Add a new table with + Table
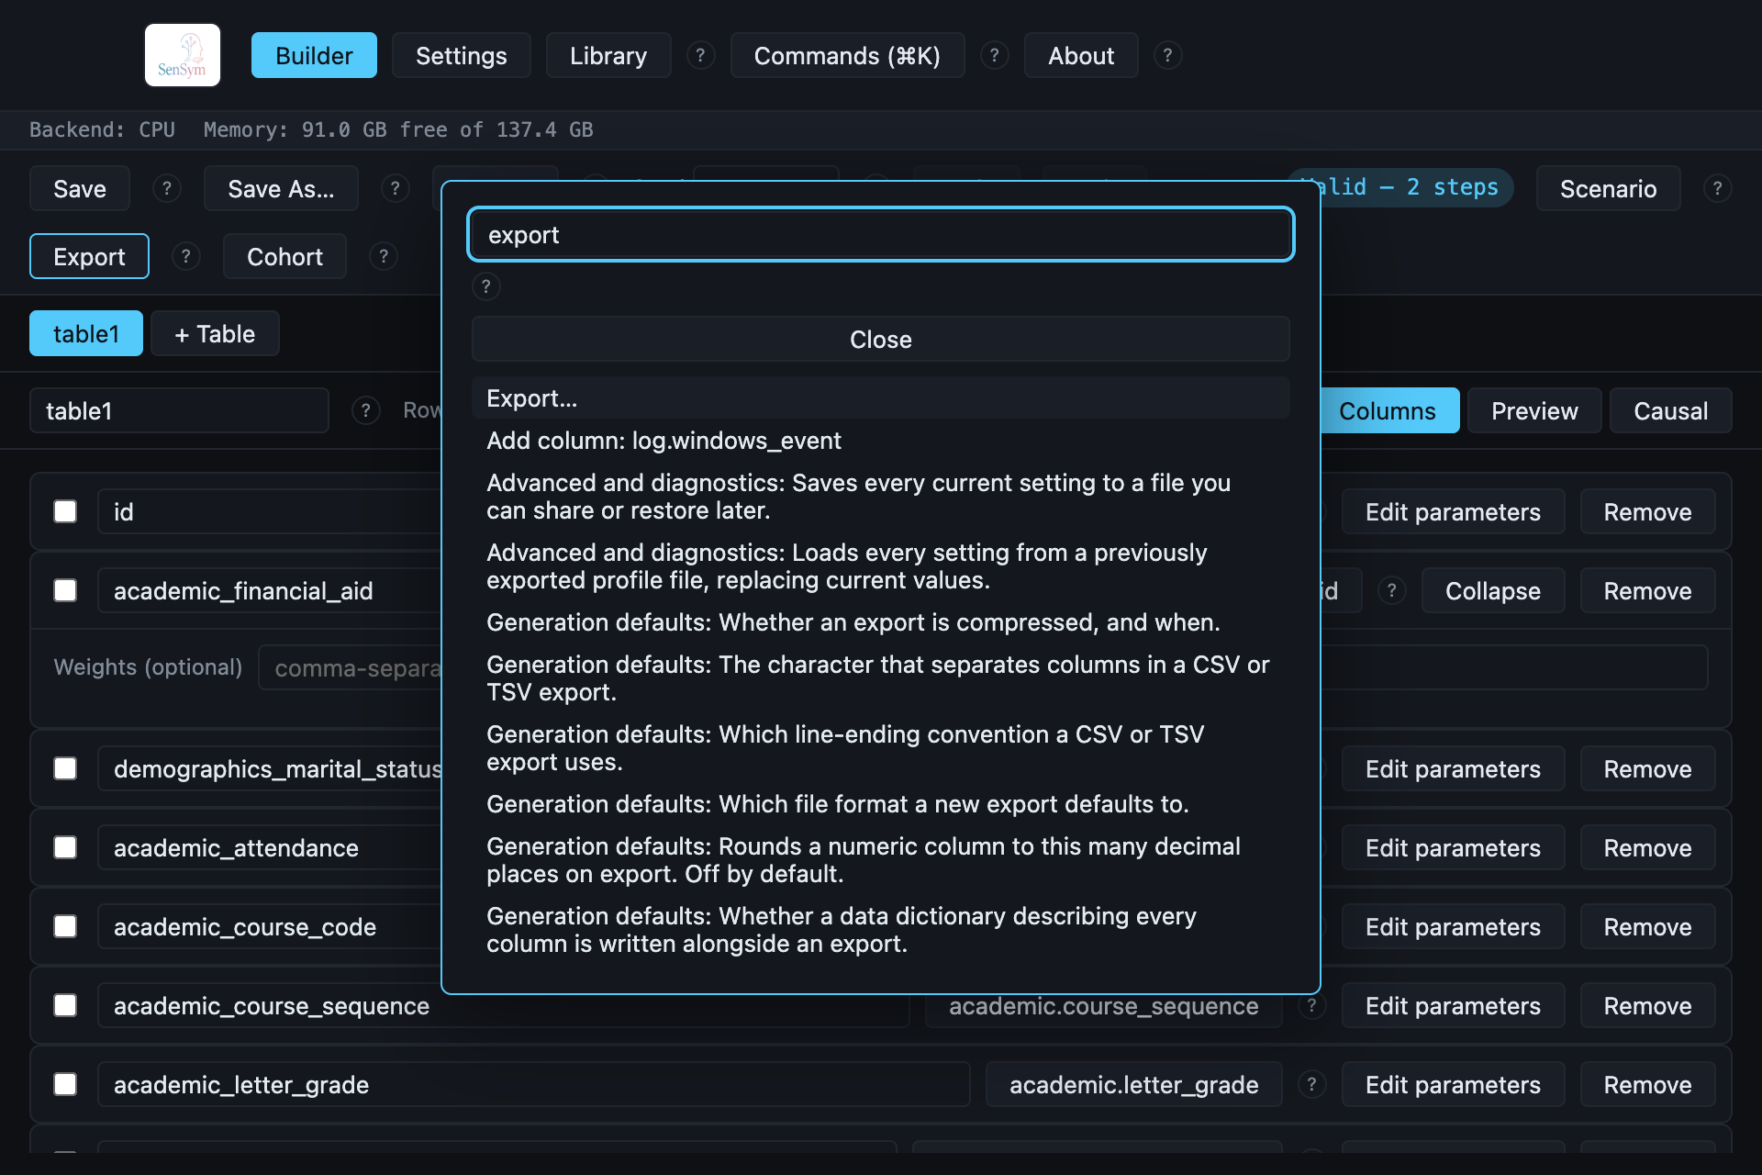Image resolution: width=1762 pixels, height=1175 pixels. click(x=215, y=333)
